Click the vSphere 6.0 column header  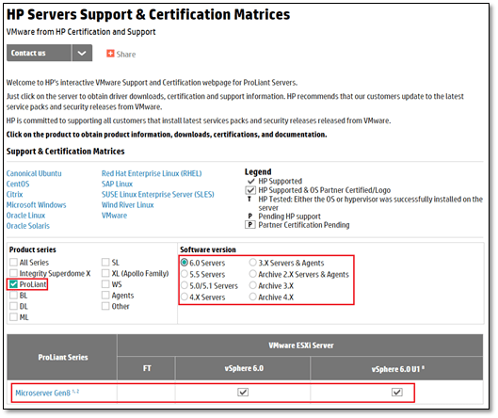pos(244,368)
